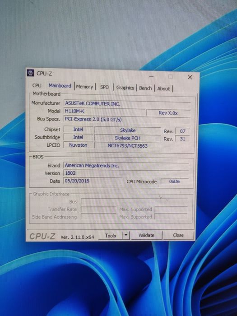Click the CPU-Z app icon in title bar

30,73
